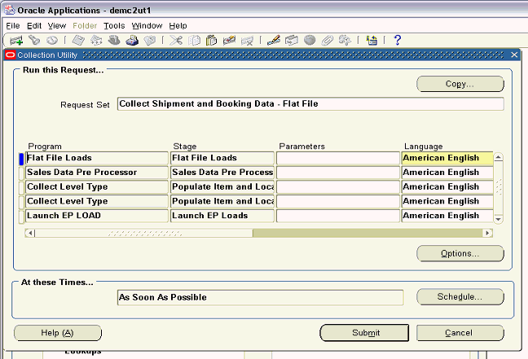Viewport: 528px width, 359px height.
Task: Select the Launch EP LOAD program cell
Action: click(97, 216)
